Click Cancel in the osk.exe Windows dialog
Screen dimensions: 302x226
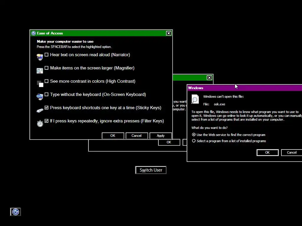[292, 153]
